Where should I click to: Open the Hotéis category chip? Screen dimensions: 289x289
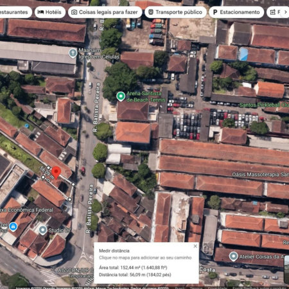point(50,12)
